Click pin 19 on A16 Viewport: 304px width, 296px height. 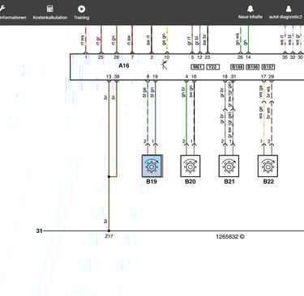click(x=155, y=77)
